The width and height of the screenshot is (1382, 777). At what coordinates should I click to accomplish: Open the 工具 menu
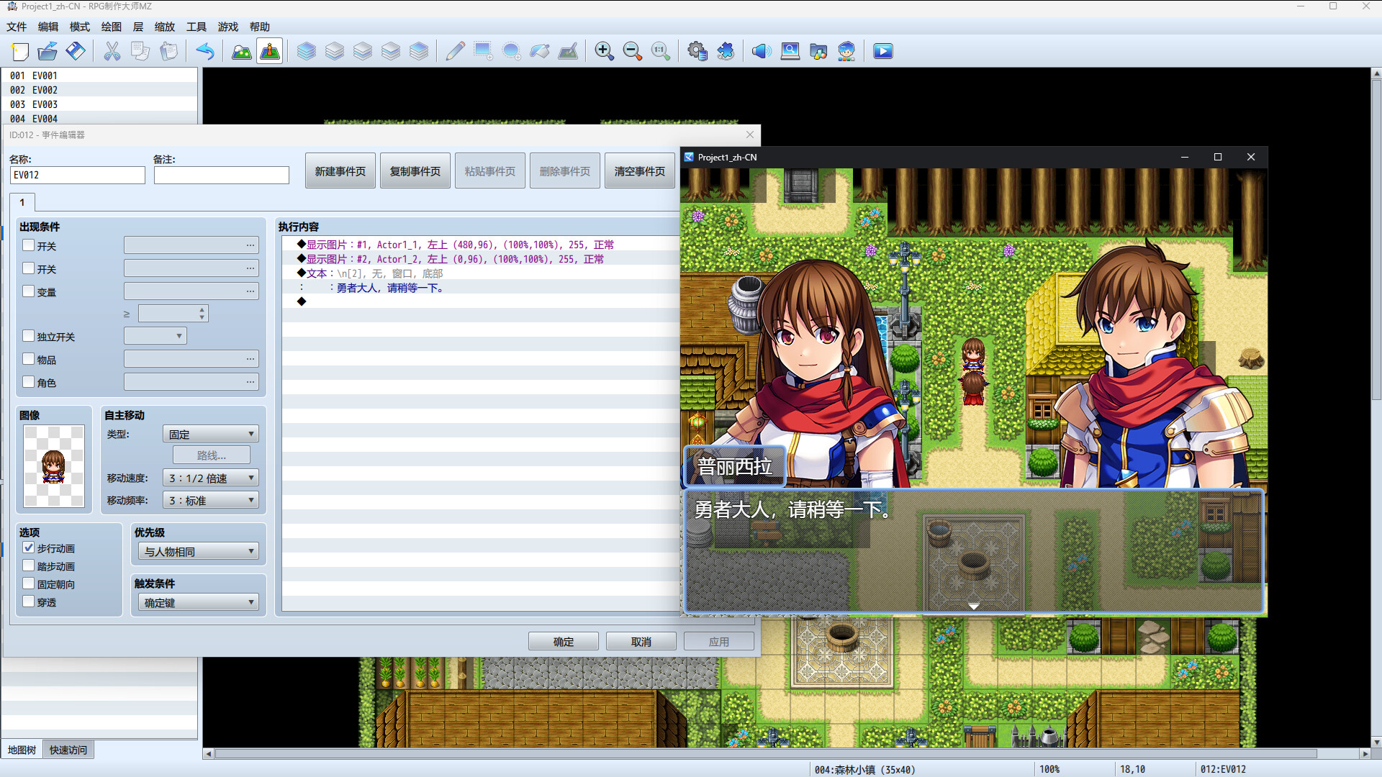pos(196,27)
